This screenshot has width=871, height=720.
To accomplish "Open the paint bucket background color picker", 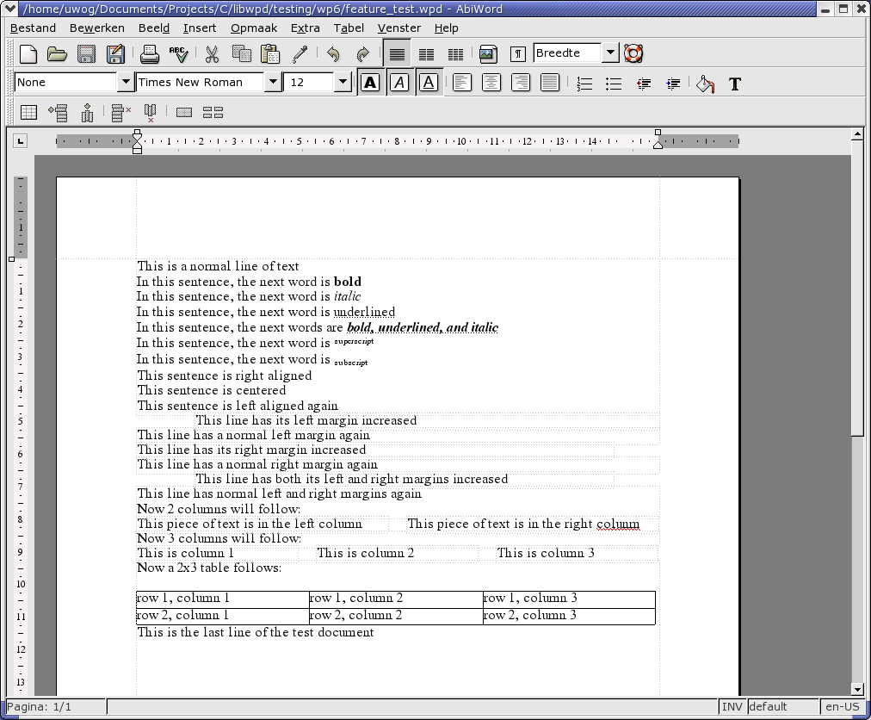I will (x=705, y=84).
